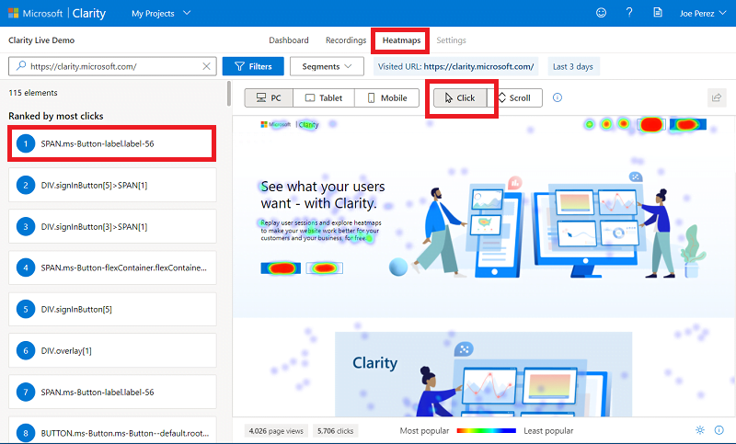Click the Last 3 days filter chip
Image resolution: width=736 pixels, height=444 pixels.
point(572,66)
